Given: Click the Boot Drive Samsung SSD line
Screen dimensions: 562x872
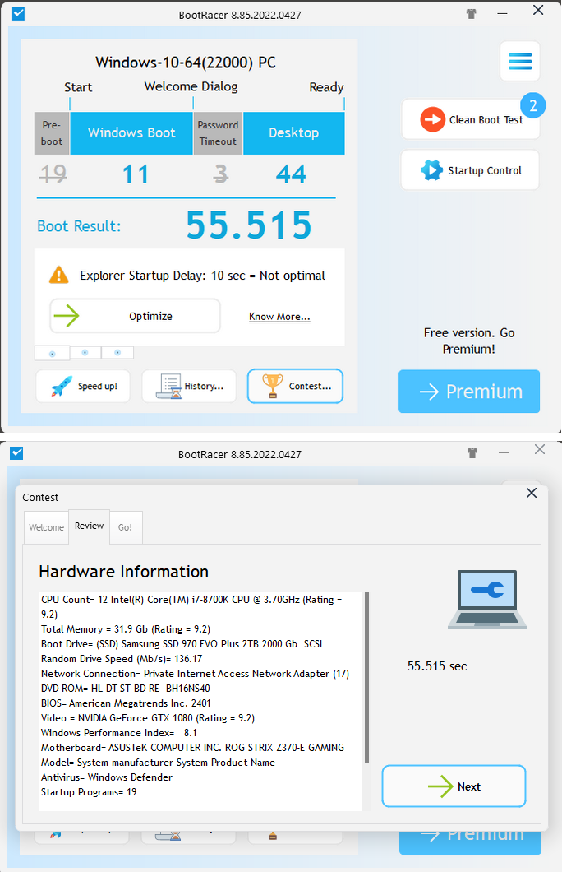Looking at the screenshot, I should coord(182,644).
